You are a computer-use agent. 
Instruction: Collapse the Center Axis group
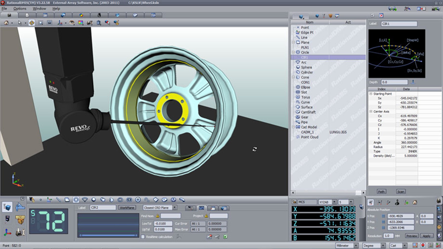click(371, 112)
